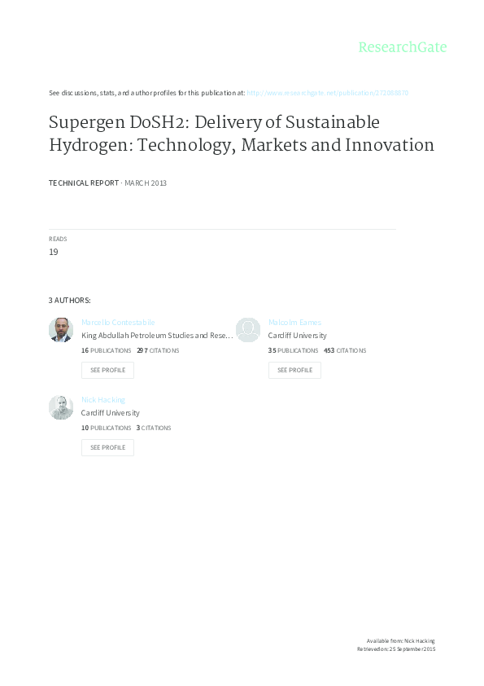The width and height of the screenshot is (484, 686).
Task: Click the ResearchGate logo
Action: tap(403, 46)
